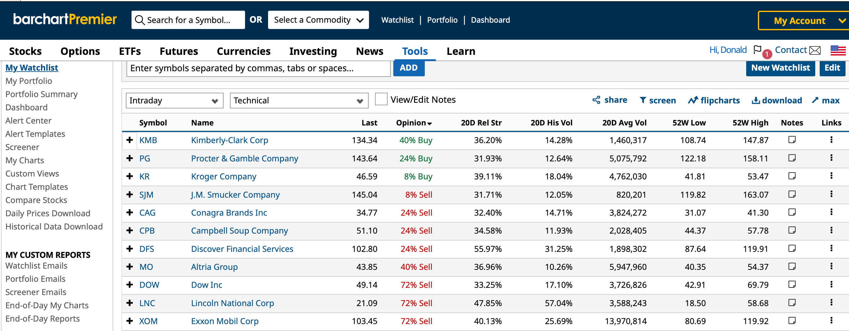Open Watchlist Emails custom report
This screenshot has width=849, height=331.
tap(36, 266)
